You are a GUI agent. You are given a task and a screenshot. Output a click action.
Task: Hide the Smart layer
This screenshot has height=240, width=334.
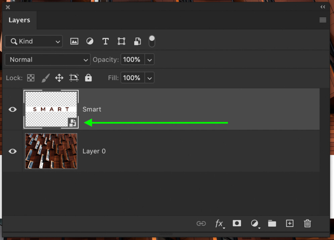(x=12, y=109)
